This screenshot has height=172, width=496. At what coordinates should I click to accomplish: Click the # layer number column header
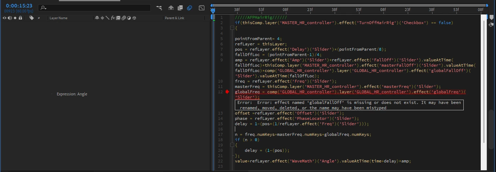point(39,18)
